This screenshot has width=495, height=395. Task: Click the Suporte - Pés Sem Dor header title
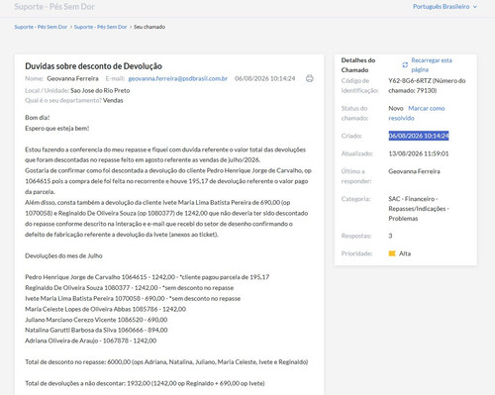[x=54, y=7]
